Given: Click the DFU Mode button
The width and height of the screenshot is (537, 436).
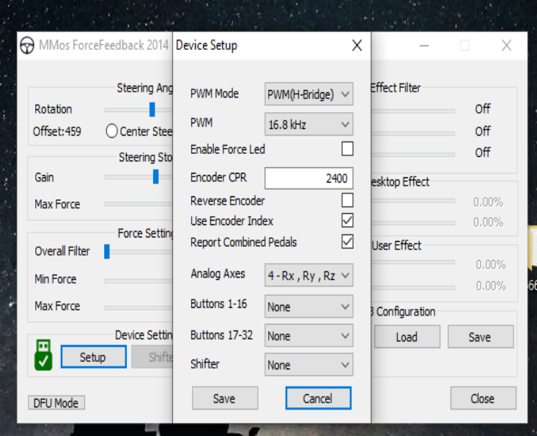Looking at the screenshot, I should pos(56,403).
